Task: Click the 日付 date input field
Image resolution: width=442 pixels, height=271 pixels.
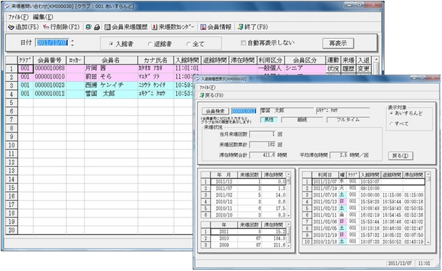Action: tap(52, 43)
